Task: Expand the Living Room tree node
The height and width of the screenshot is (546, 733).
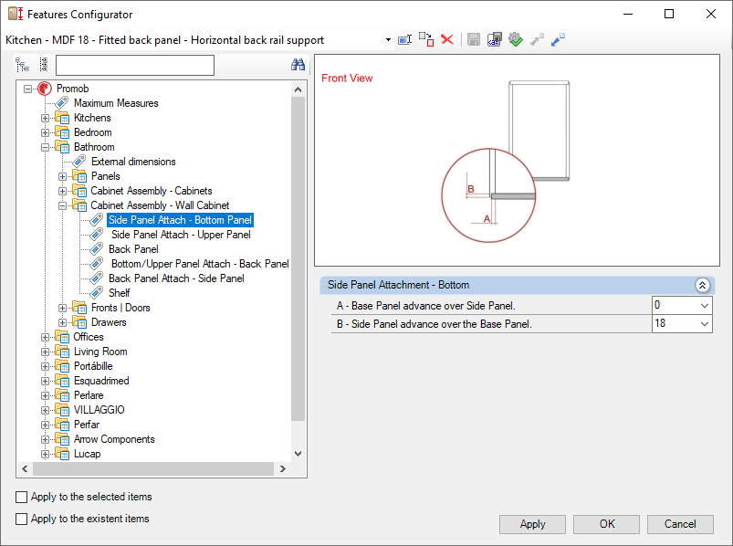Action: pyautogui.click(x=45, y=352)
